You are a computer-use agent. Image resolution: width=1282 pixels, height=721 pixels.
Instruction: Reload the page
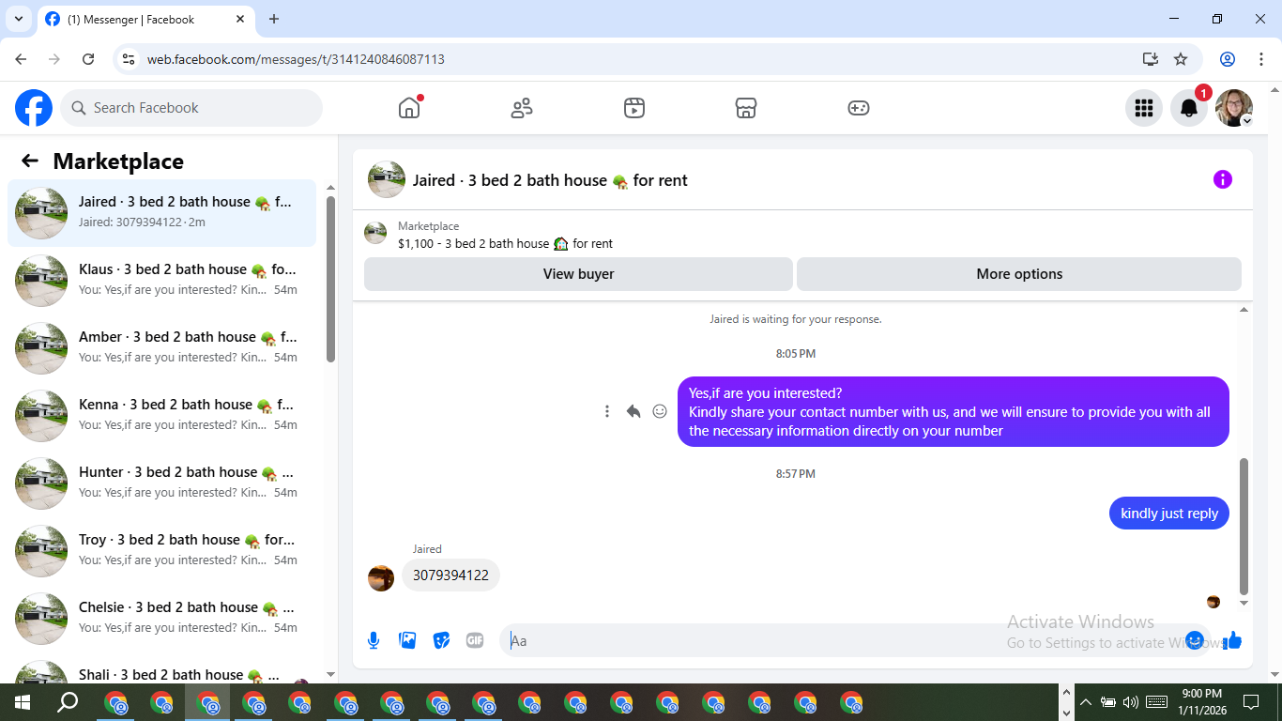[x=88, y=59]
